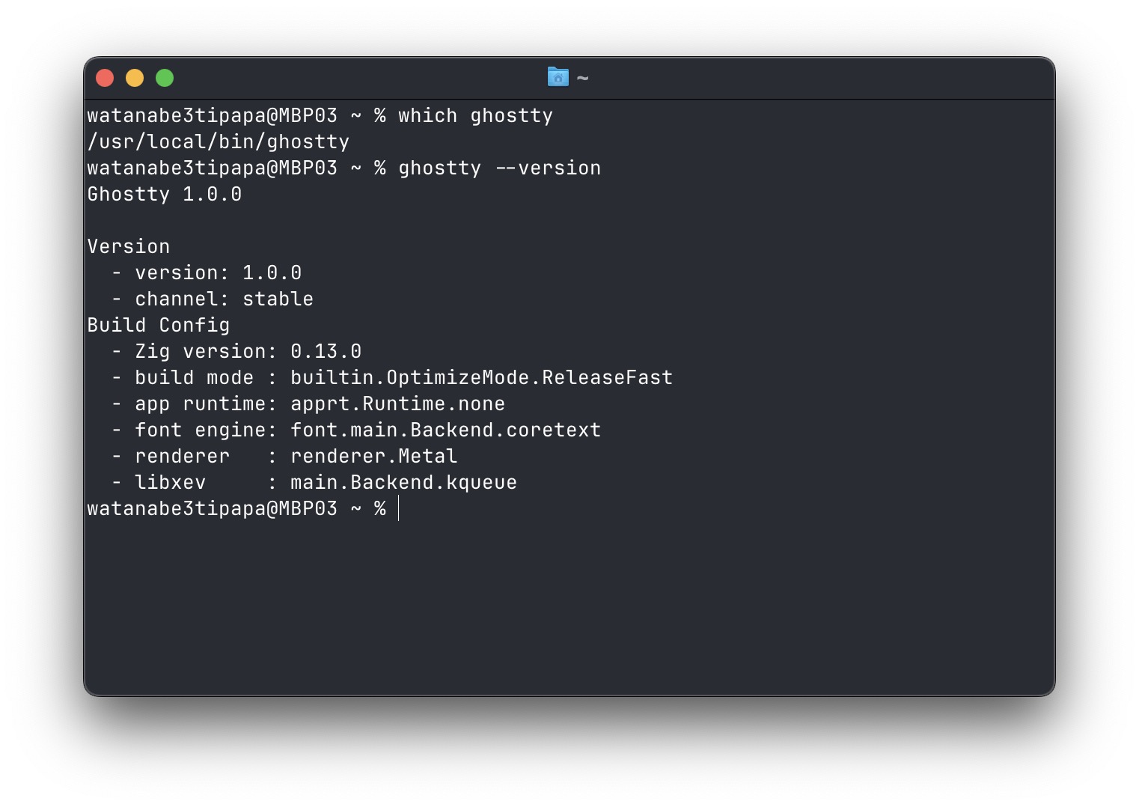Click the empty terminal area below prompt

click(x=569, y=606)
